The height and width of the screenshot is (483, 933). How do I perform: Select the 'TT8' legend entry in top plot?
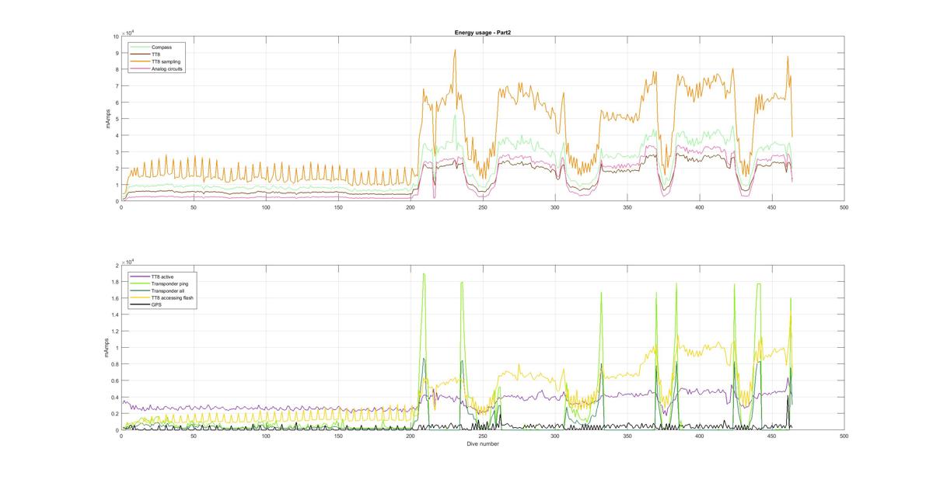pos(156,54)
